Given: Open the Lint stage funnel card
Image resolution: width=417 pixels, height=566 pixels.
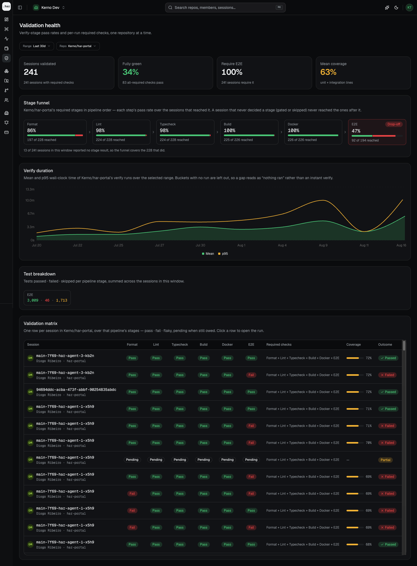Looking at the screenshot, I should [121, 132].
